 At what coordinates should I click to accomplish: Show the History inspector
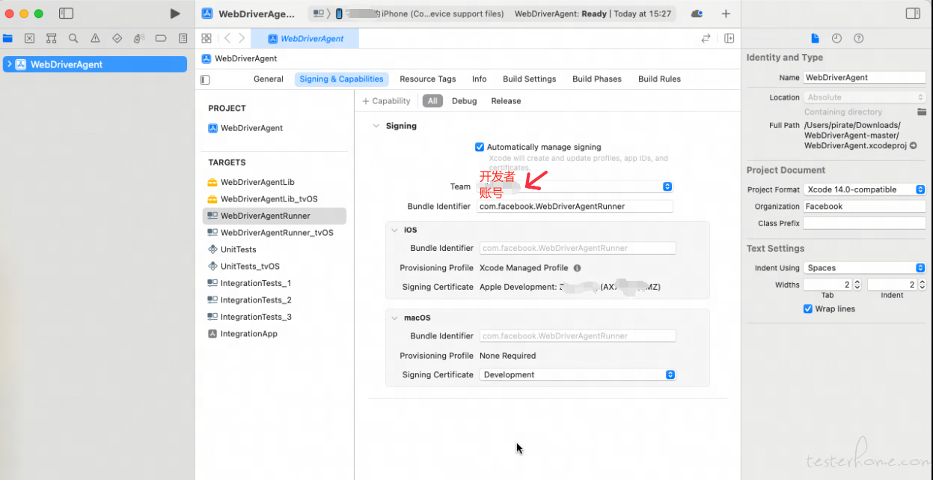click(837, 38)
